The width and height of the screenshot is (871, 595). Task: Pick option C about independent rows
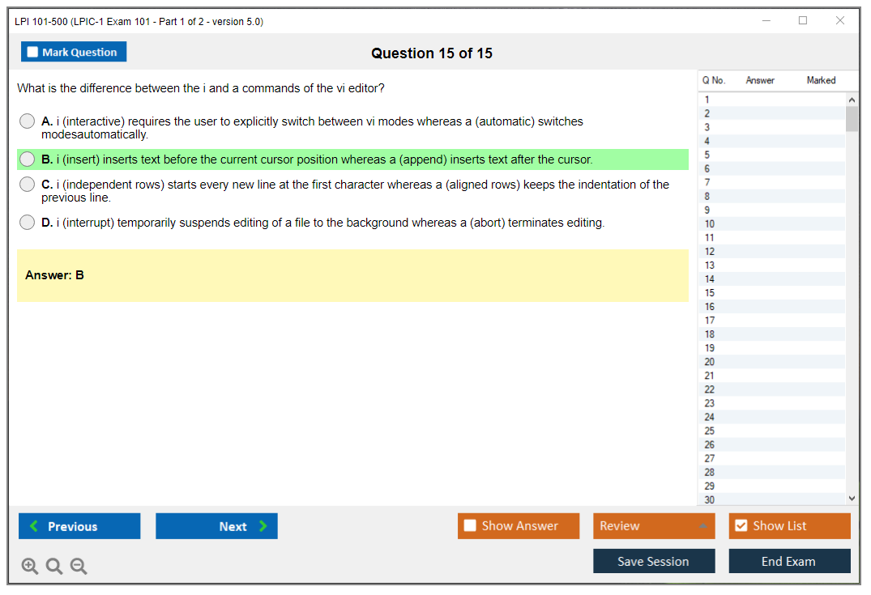tap(28, 185)
